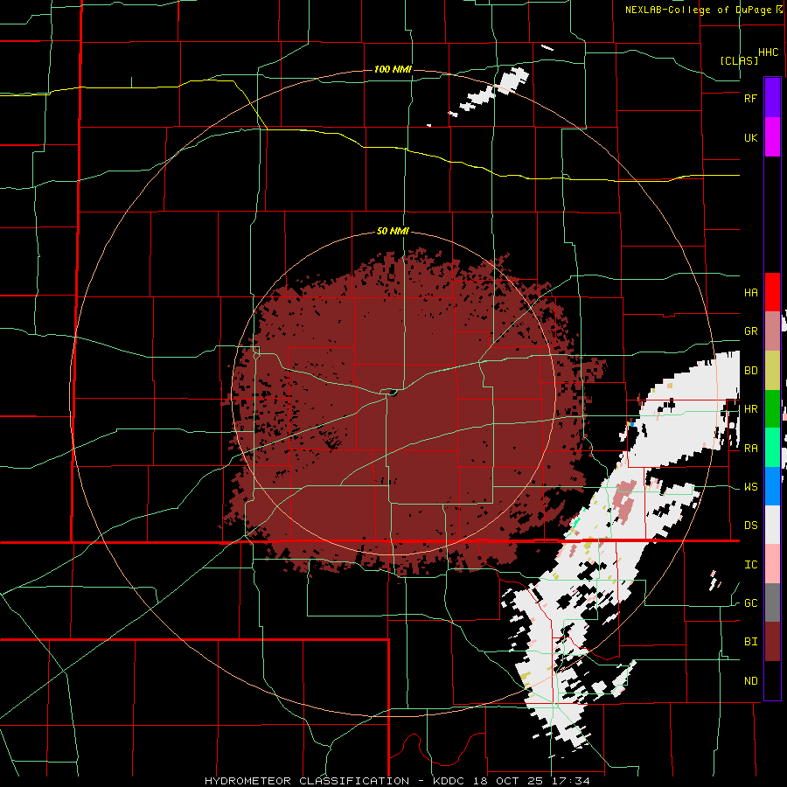Click the 'NEXLAB-College of DuPage' credit text
This screenshot has height=787, width=787.
coord(698,10)
